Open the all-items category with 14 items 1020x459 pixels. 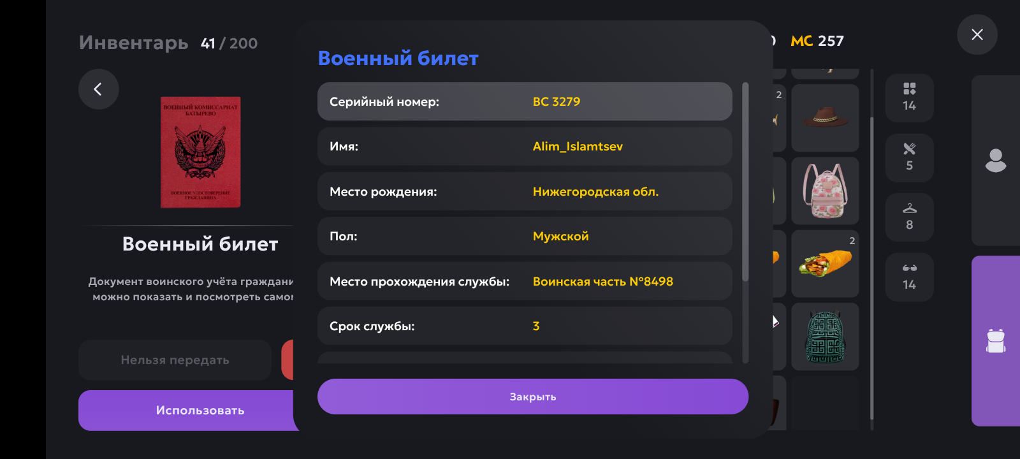point(909,98)
